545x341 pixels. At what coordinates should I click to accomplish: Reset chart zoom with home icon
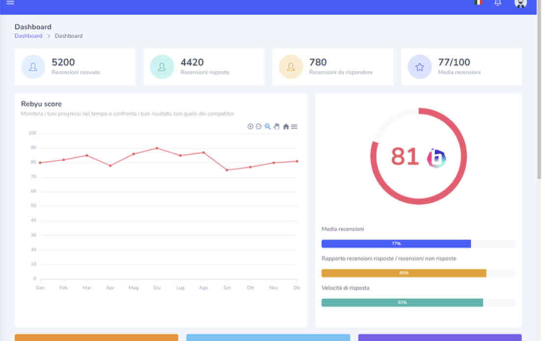(286, 126)
